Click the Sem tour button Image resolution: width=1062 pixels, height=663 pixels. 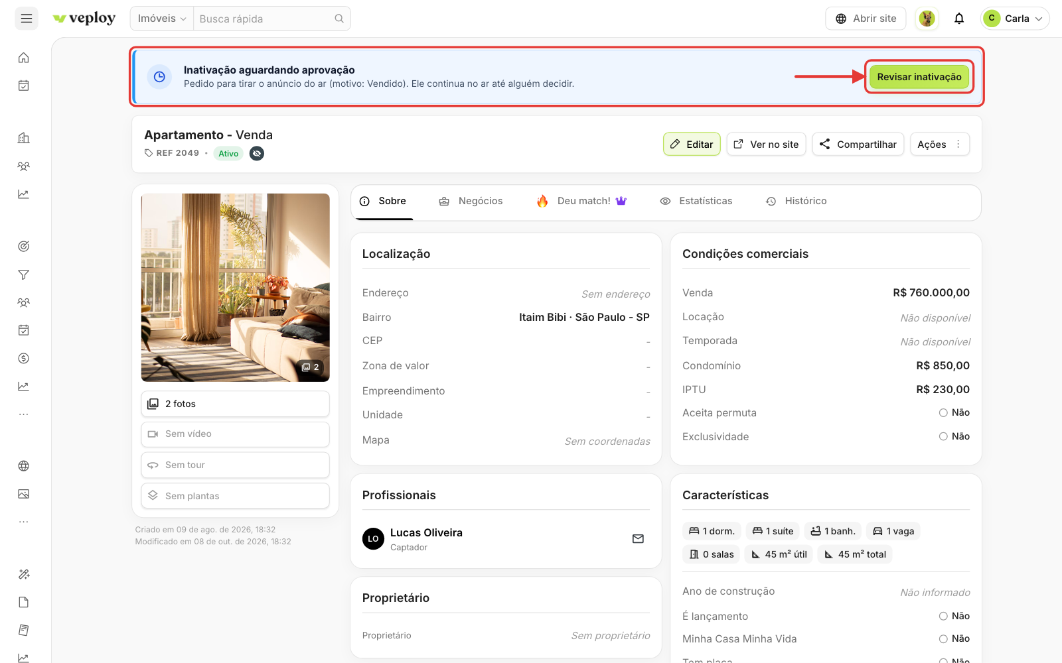pyautogui.click(x=236, y=465)
